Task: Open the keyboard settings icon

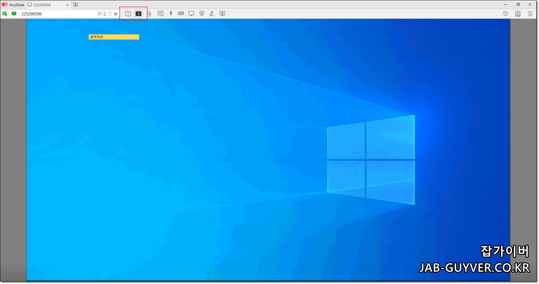Action: click(181, 13)
